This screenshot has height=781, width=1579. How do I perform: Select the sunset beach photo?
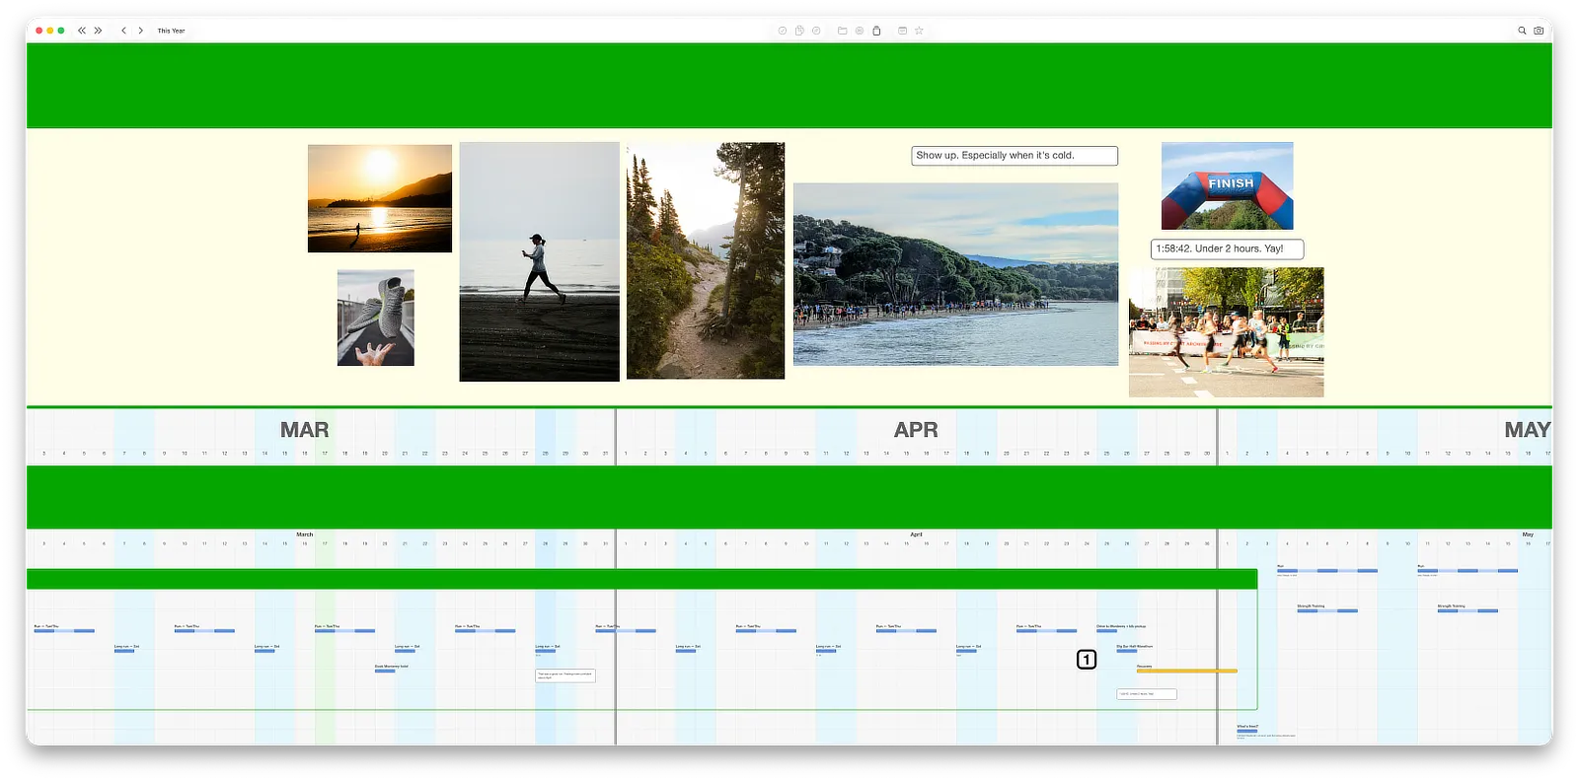380,198
